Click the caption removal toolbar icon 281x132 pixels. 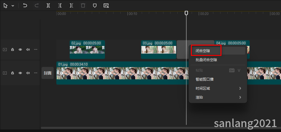106,6
